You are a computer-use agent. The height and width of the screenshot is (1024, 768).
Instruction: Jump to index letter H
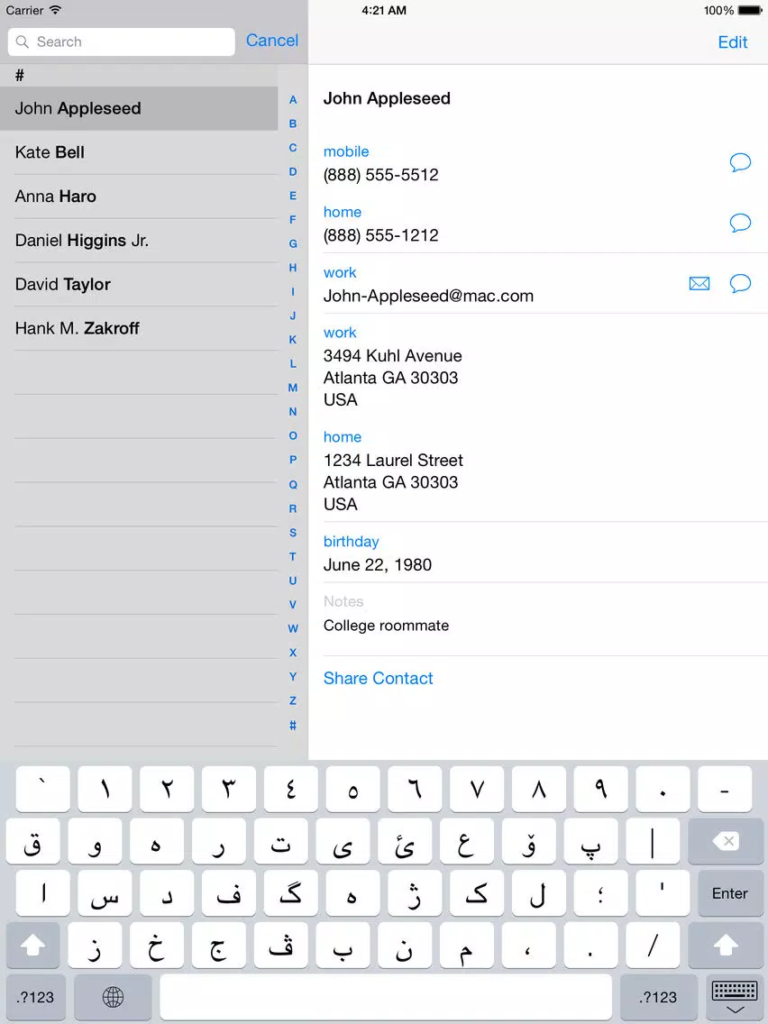293,268
